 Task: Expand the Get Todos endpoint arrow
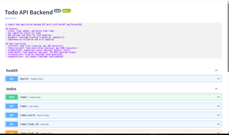point(219,106)
